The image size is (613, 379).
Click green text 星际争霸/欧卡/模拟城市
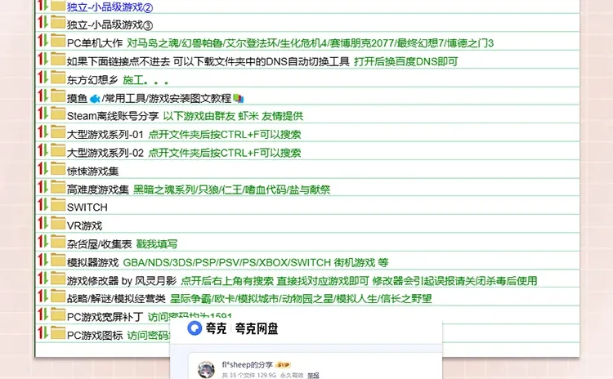pyautogui.click(x=301, y=299)
